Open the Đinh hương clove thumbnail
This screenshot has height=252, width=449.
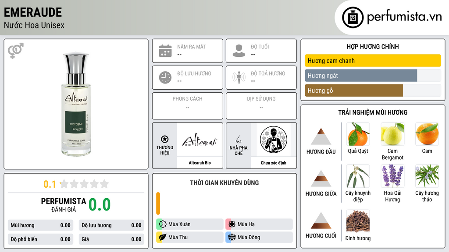[358, 221]
